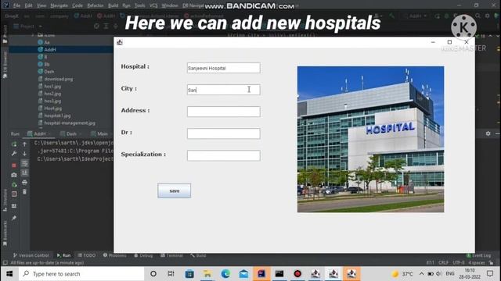Open Microsoft Edge from the taskbar
Image resolution: width=501 pixels, height=281 pixels.
coord(225,274)
